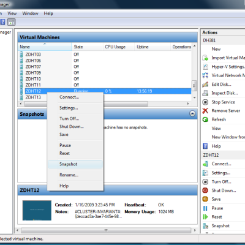Click the VM icon beside ZDHT06
Image resolution: width=245 pixels, height=245 pixels.
(21, 61)
